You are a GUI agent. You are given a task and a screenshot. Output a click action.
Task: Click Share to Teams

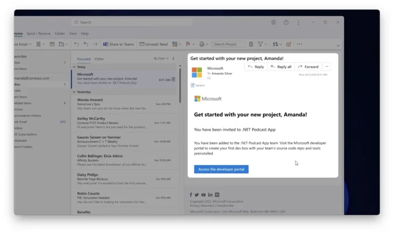coord(118,44)
